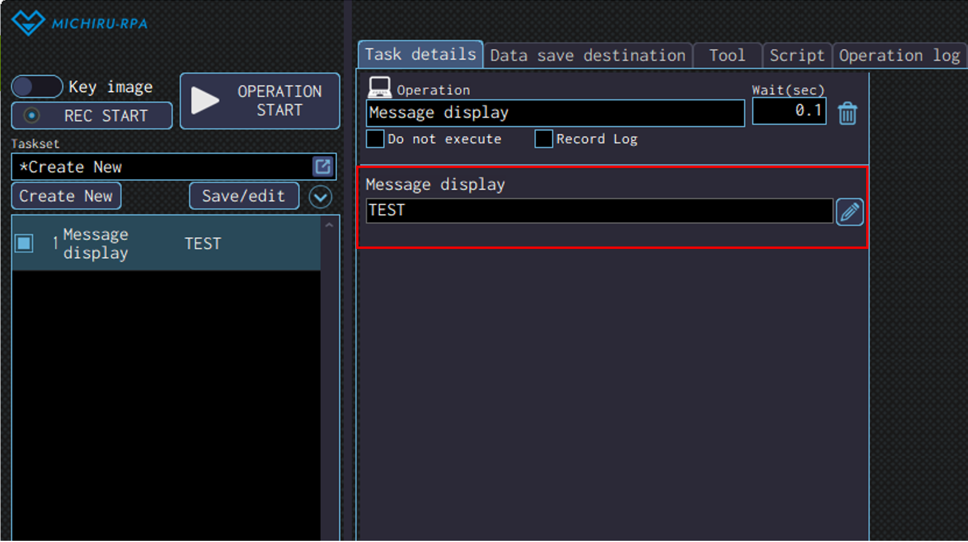Toggle the Key image switch
The height and width of the screenshot is (542, 968).
[x=37, y=87]
